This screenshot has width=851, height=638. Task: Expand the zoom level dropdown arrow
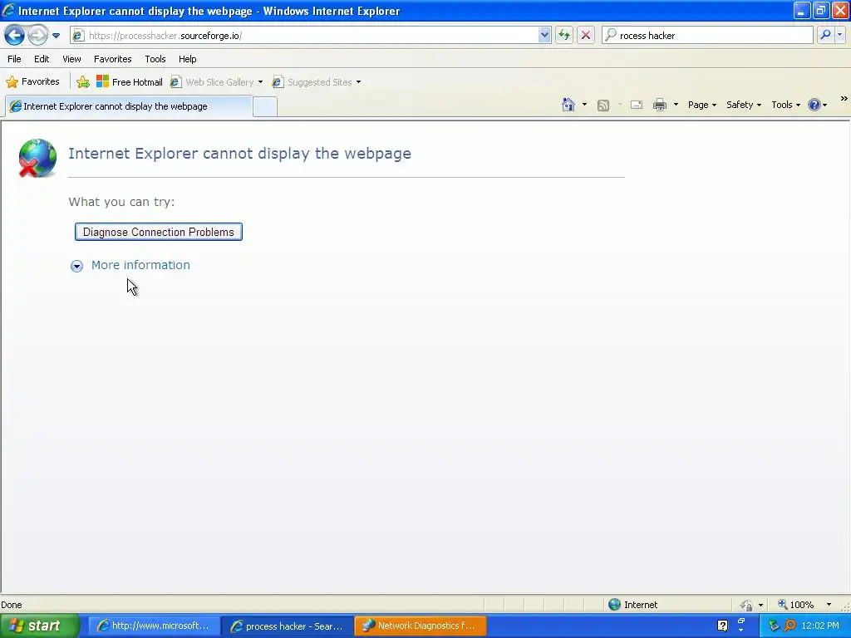[829, 605]
